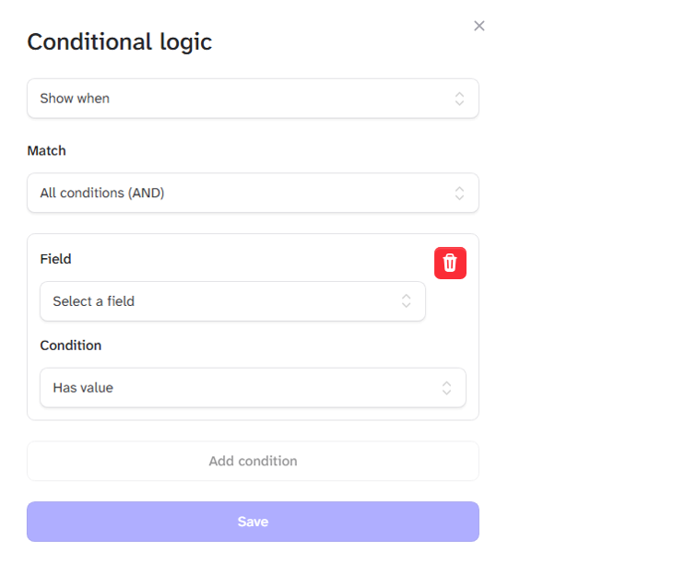The height and width of the screenshot is (563, 697).
Task: Click the All conditions (AND) text
Action: (102, 193)
